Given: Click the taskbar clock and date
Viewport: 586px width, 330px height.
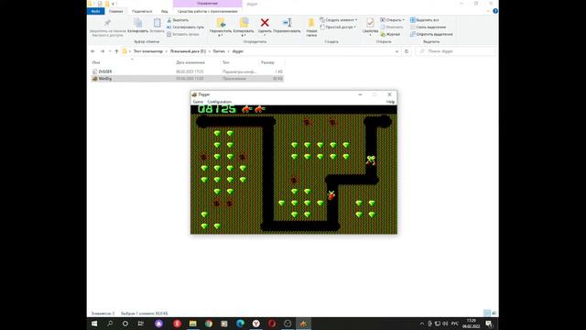Looking at the screenshot, I should coord(471,324).
